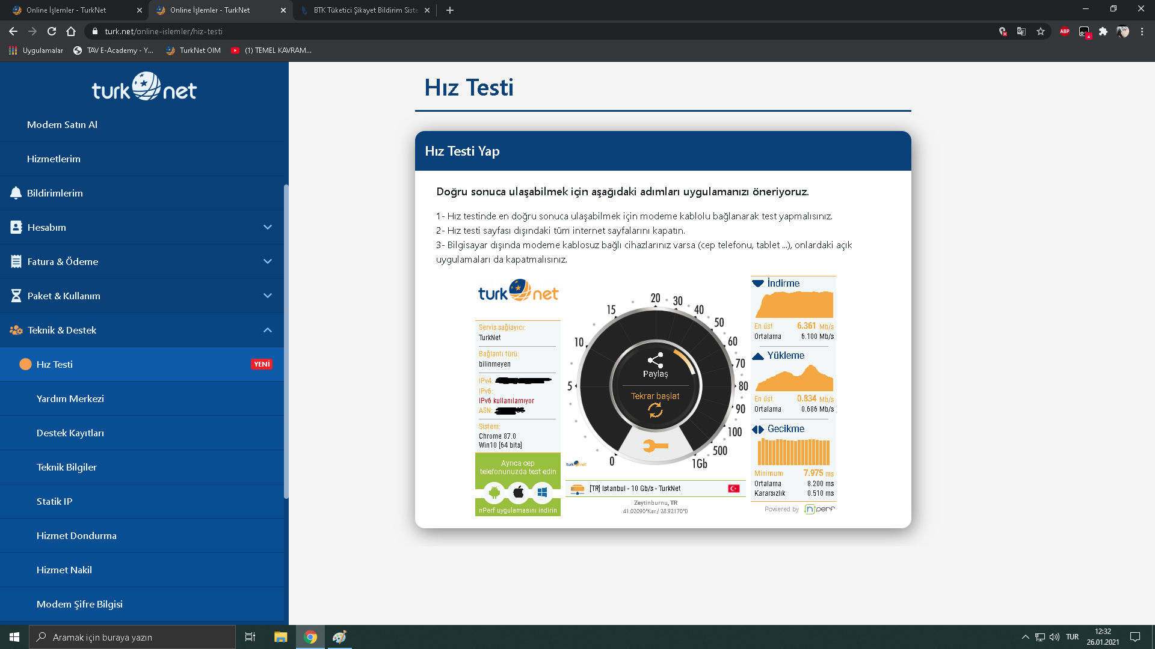The height and width of the screenshot is (649, 1155).
Task: Expand the Fatura & Ödeme section
Action: click(268, 261)
